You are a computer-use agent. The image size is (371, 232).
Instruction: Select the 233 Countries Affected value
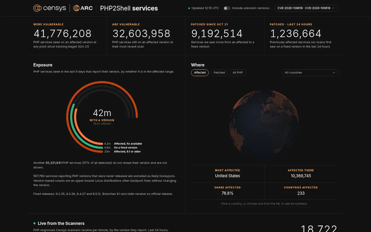click(x=301, y=193)
